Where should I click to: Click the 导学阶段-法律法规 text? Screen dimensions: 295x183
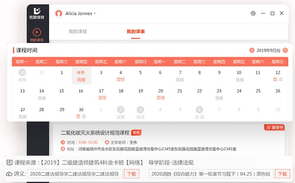click(x=171, y=163)
